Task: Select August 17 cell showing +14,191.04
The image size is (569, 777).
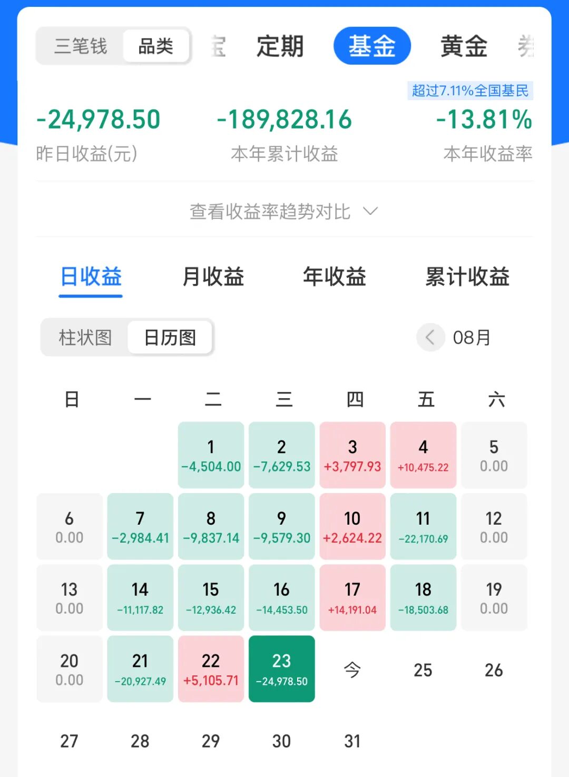Action: [x=352, y=597]
